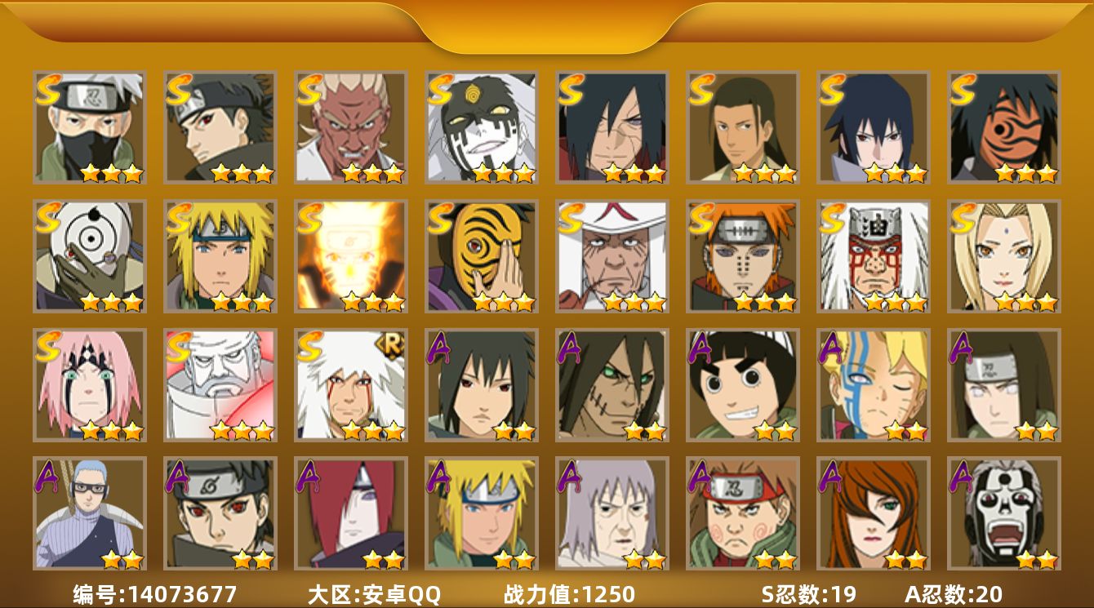Click the 战力值:1250 power rating text
Viewport: 1094px width, 608px height.
[569, 594]
